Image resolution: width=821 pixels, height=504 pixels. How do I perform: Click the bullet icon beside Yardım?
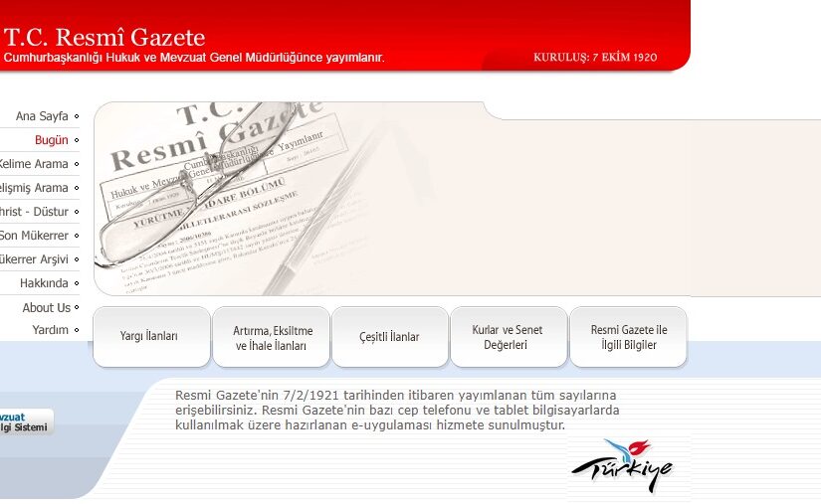[x=77, y=330]
